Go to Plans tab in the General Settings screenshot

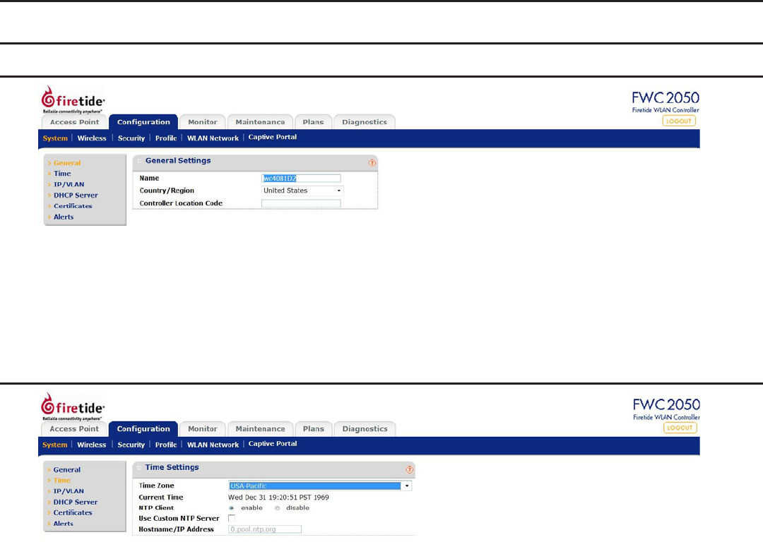pos(314,122)
